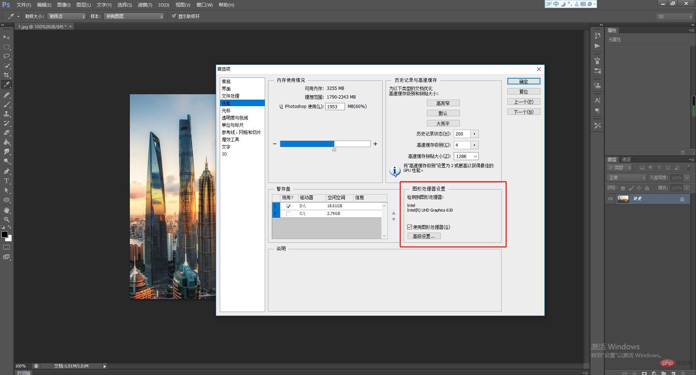Toggle the show sampling ring checkbox
696x375 pixels.
pos(174,16)
